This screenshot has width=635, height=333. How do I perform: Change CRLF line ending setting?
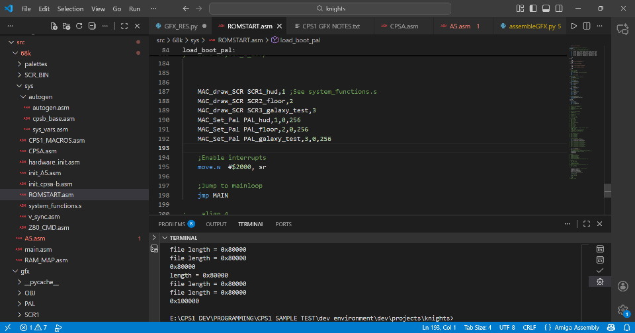(x=529, y=327)
